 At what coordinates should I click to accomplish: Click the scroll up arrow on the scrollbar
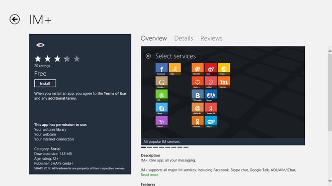pos(329,51)
